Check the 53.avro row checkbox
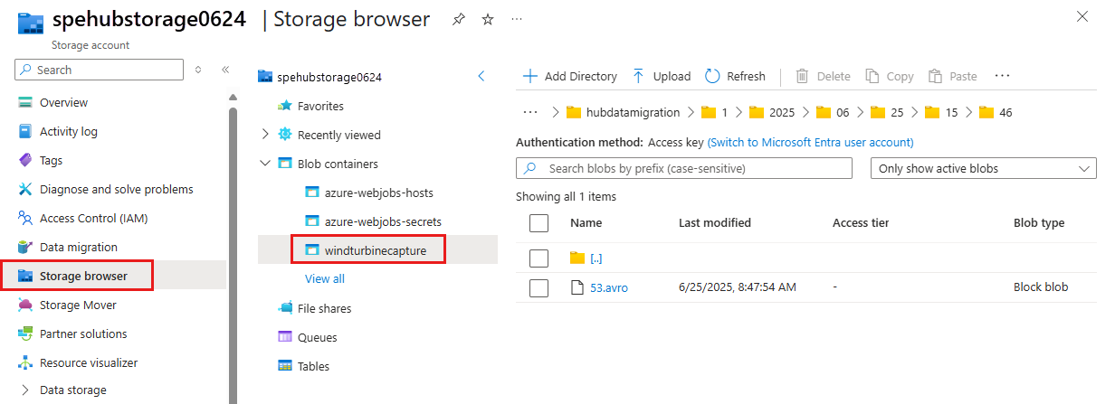This screenshot has height=404, width=1115. pyautogui.click(x=539, y=288)
